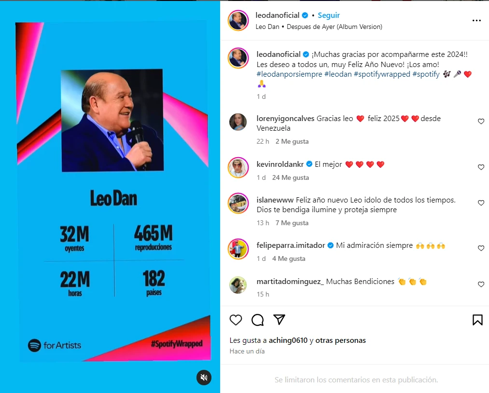The image size is (489, 393).
Task: Like kevinroldankr's comment heart
Action: pyautogui.click(x=481, y=167)
